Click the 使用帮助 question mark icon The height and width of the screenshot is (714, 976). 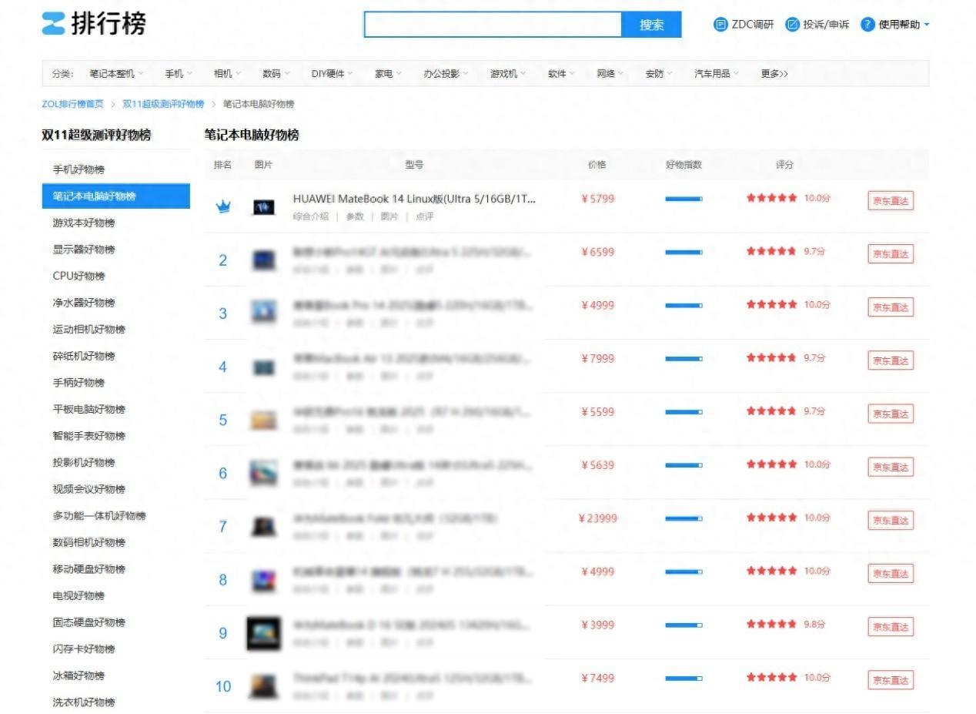pyautogui.click(x=867, y=25)
